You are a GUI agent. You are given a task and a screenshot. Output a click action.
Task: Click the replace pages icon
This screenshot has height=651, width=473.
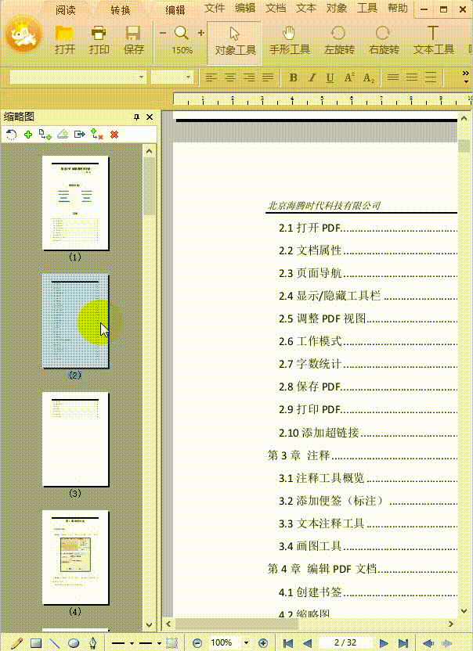coord(97,135)
